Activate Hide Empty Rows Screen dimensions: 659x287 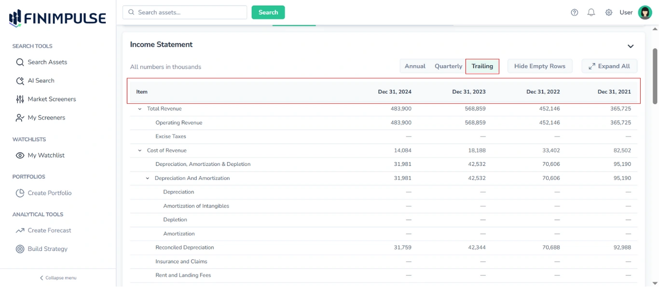[x=539, y=66]
